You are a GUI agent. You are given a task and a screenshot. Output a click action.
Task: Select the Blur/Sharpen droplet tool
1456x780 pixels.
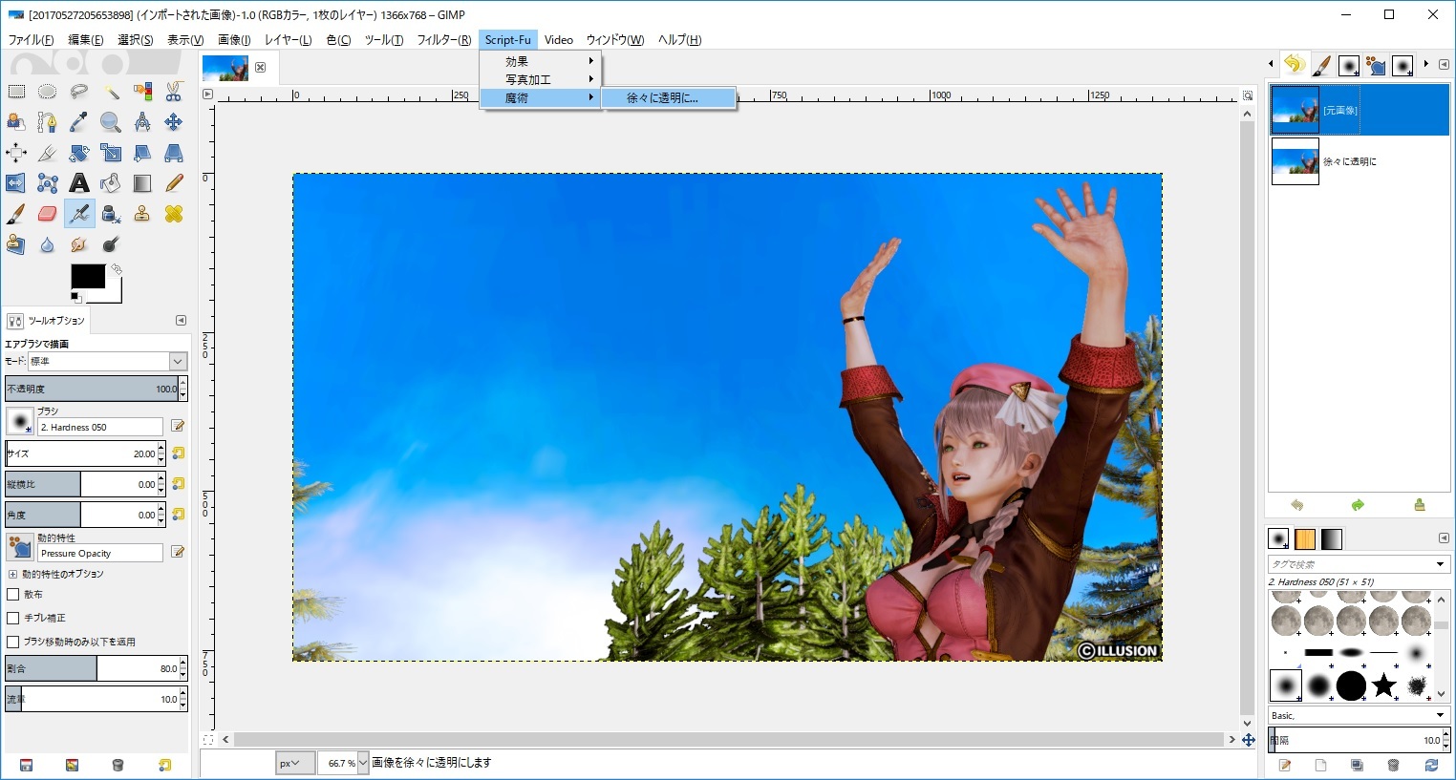(x=48, y=244)
